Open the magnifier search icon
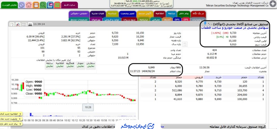This screenshot has width=277, height=129. click(43, 5)
